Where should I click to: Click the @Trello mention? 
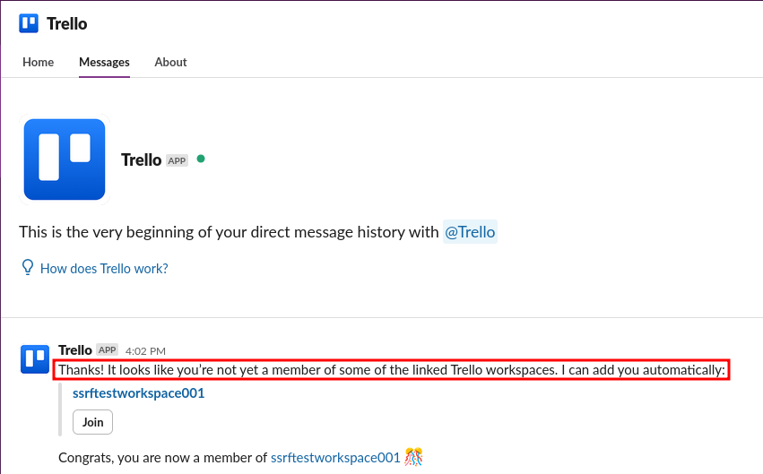(470, 232)
